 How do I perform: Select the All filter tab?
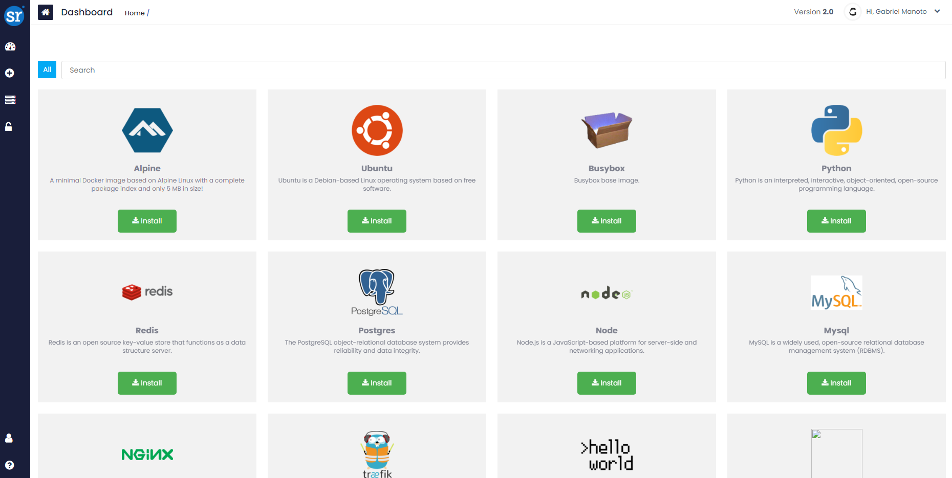(47, 70)
